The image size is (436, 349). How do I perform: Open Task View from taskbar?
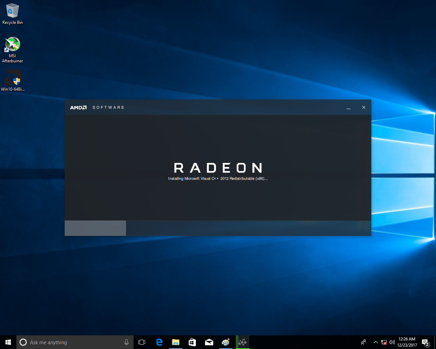(142, 342)
